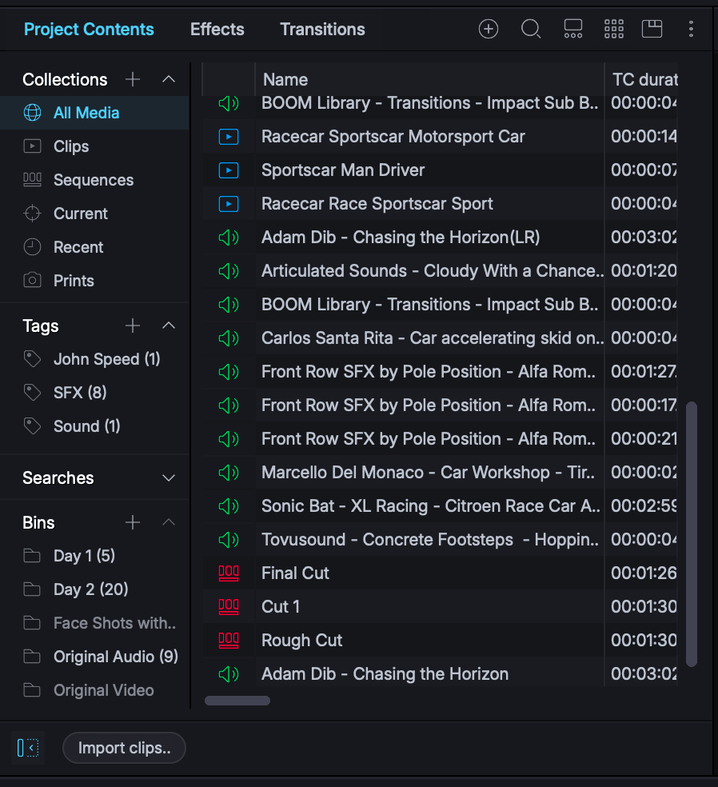
Task: Click the horizontal scrollbar thumb below the list
Action: coord(237,701)
